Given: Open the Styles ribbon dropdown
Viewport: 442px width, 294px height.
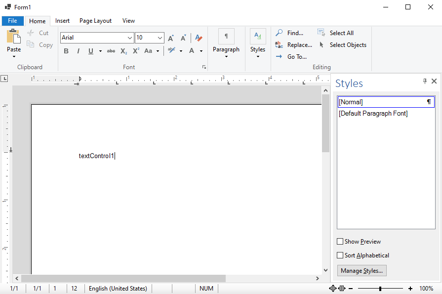Looking at the screenshot, I should 258,43.
